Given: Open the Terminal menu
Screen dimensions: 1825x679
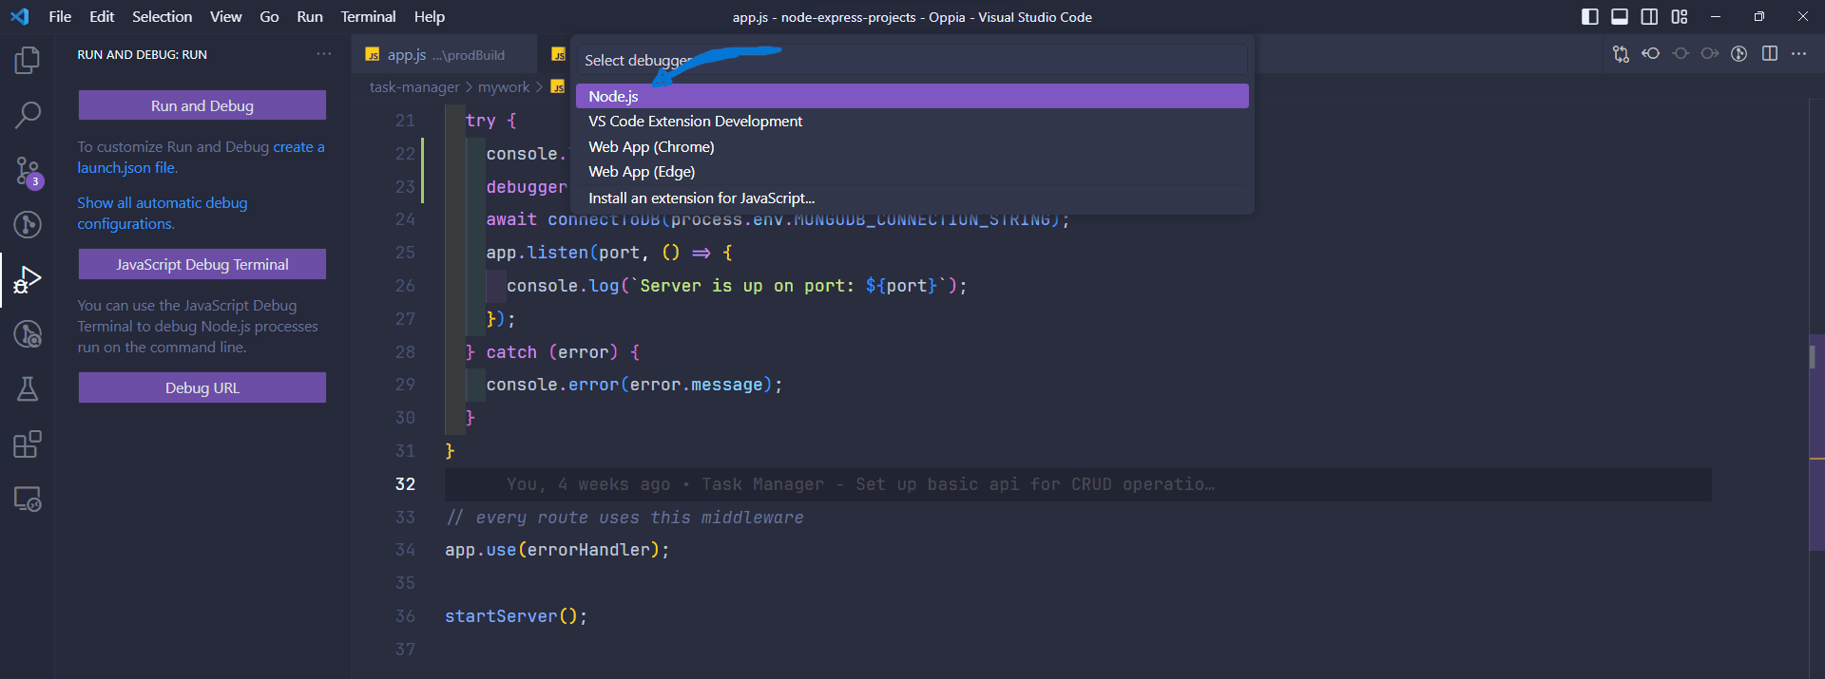Looking at the screenshot, I should pyautogui.click(x=368, y=17).
